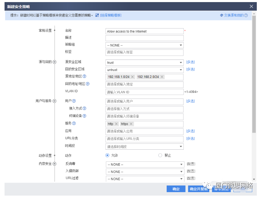
Task: Click the 确定并复制 button
Action: pyautogui.click(x=198, y=189)
